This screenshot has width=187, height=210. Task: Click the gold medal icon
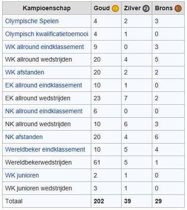click(x=115, y=8)
